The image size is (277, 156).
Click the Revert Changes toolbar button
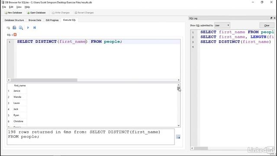(84, 13)
